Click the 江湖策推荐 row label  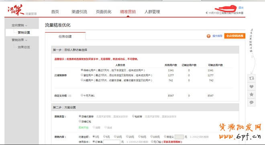click(61, 75)
